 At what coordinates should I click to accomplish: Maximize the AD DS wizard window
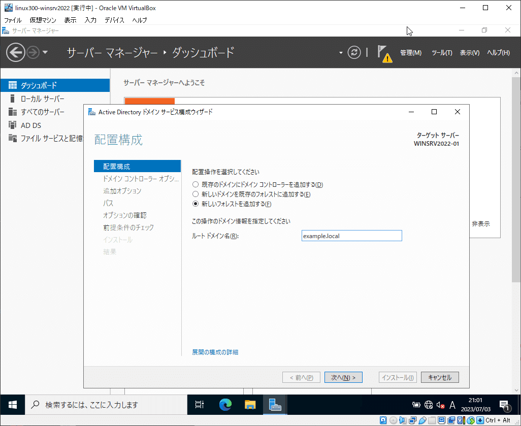coord(434,112)
